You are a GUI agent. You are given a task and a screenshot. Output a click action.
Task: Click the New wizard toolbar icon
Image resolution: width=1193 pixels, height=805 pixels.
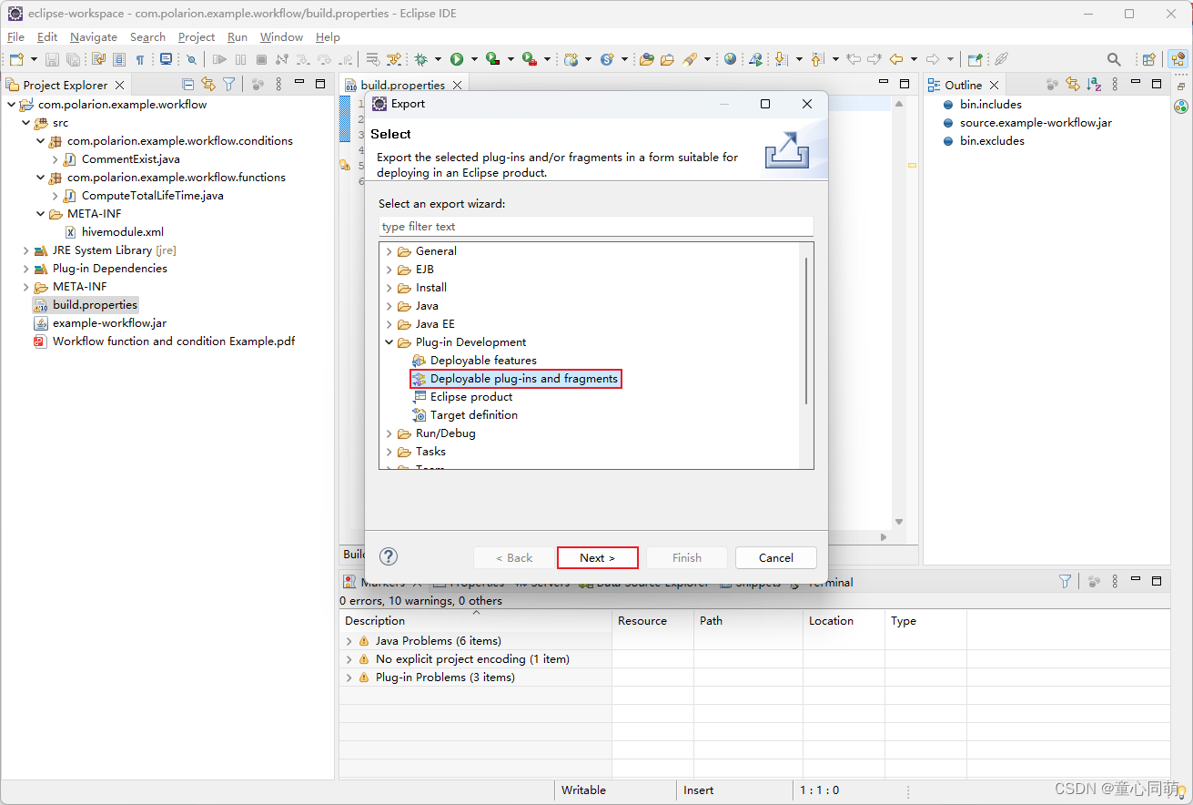16,59
